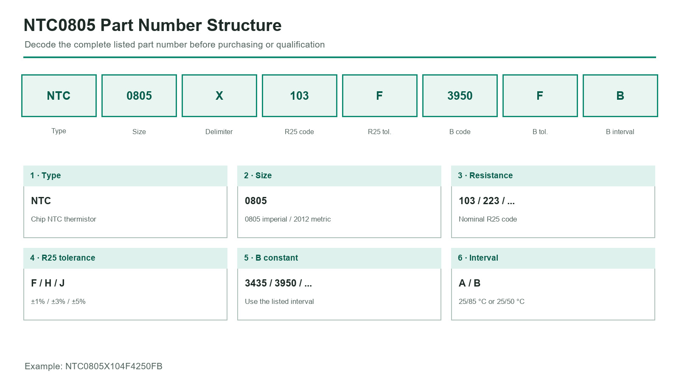Click the F box above B tol.
Screen dimensions: 679x382
pyautogui.click(x=540, y=95)
